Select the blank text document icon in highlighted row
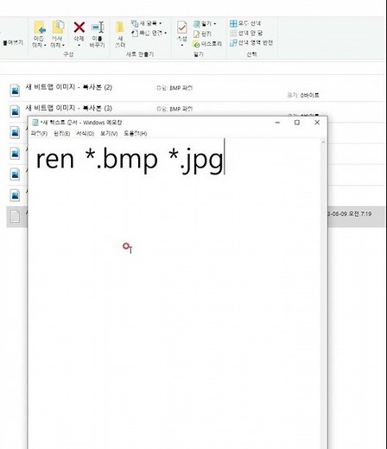The height and width of the screenshot is (449, 387). click(x=15, y=217)
